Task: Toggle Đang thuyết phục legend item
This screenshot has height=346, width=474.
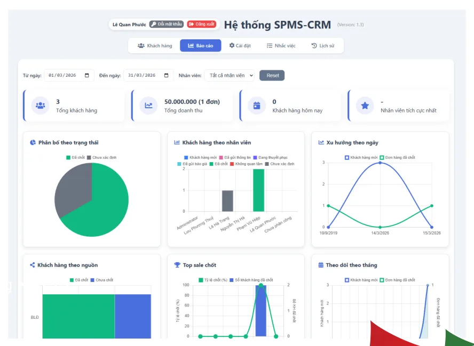Action: point(270,158)
